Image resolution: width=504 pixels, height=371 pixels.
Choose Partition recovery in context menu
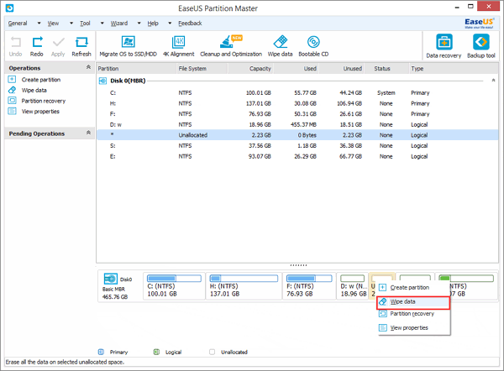pos(413,314)
